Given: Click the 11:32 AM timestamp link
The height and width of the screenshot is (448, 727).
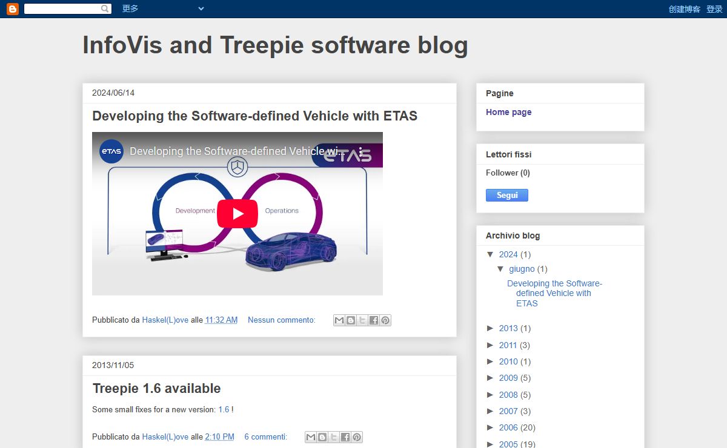Looking at the screenshot, I should [221, 320].
